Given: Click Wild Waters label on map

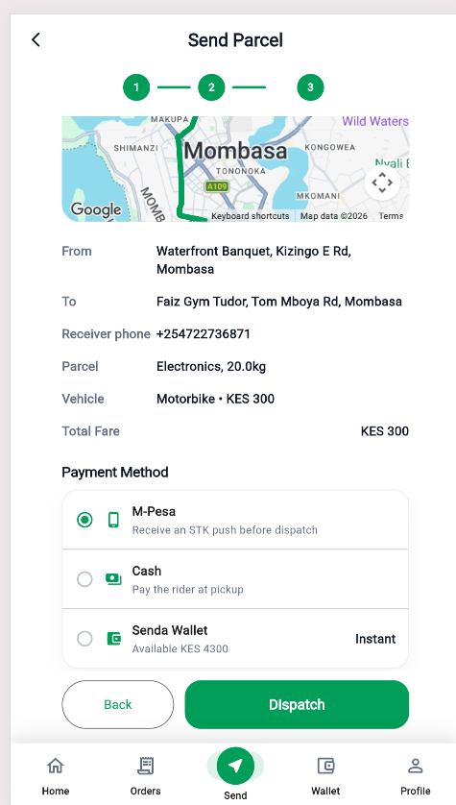Looking at the screenshot, I should 375,122.
